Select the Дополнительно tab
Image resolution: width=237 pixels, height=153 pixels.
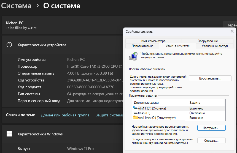(x=142, y=46)
